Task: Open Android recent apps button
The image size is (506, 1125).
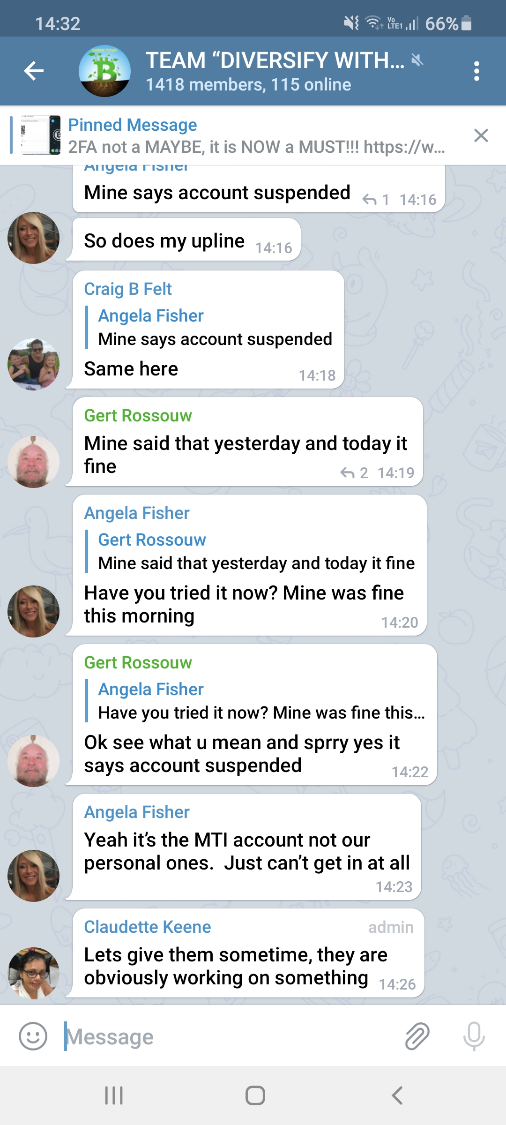Action: click(x=114, y=1095)
